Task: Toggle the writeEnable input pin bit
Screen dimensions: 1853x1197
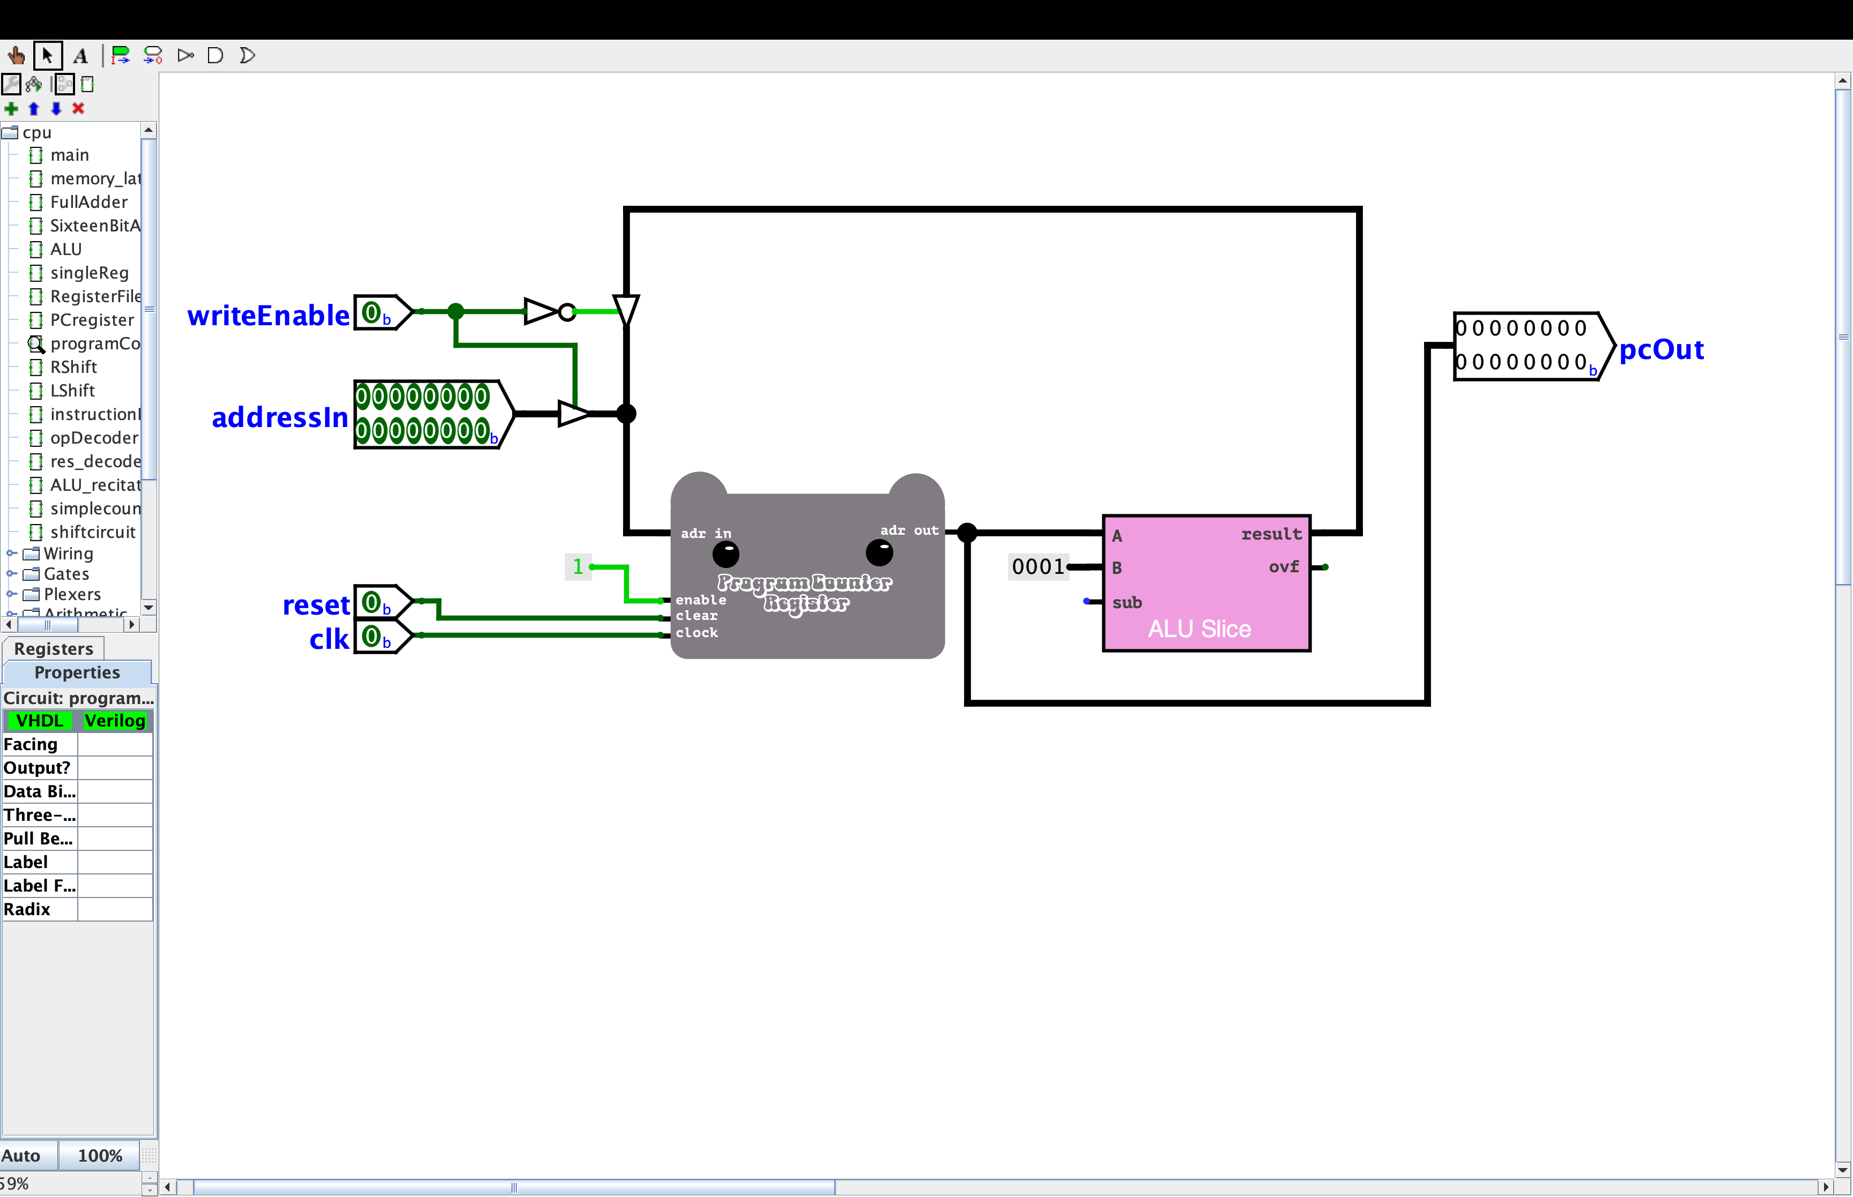Action: click(x=372, y=313)
